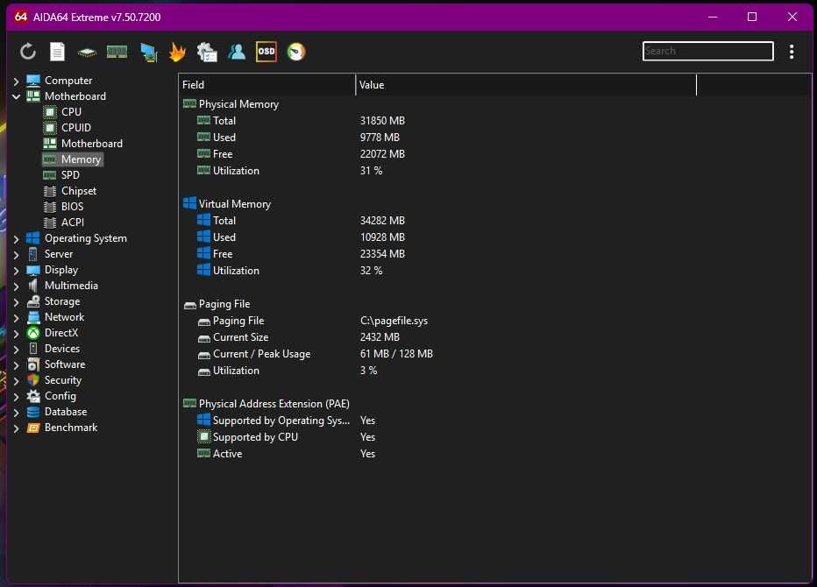Select the Physical Address Extension (PAE) row
Screen dimensions: 817x587
pyautogui.click(x=274, y=404)
